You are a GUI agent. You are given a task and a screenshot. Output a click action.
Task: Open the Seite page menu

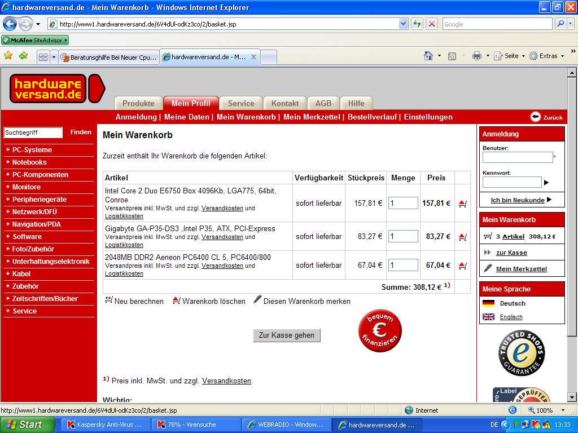(509, 56)
